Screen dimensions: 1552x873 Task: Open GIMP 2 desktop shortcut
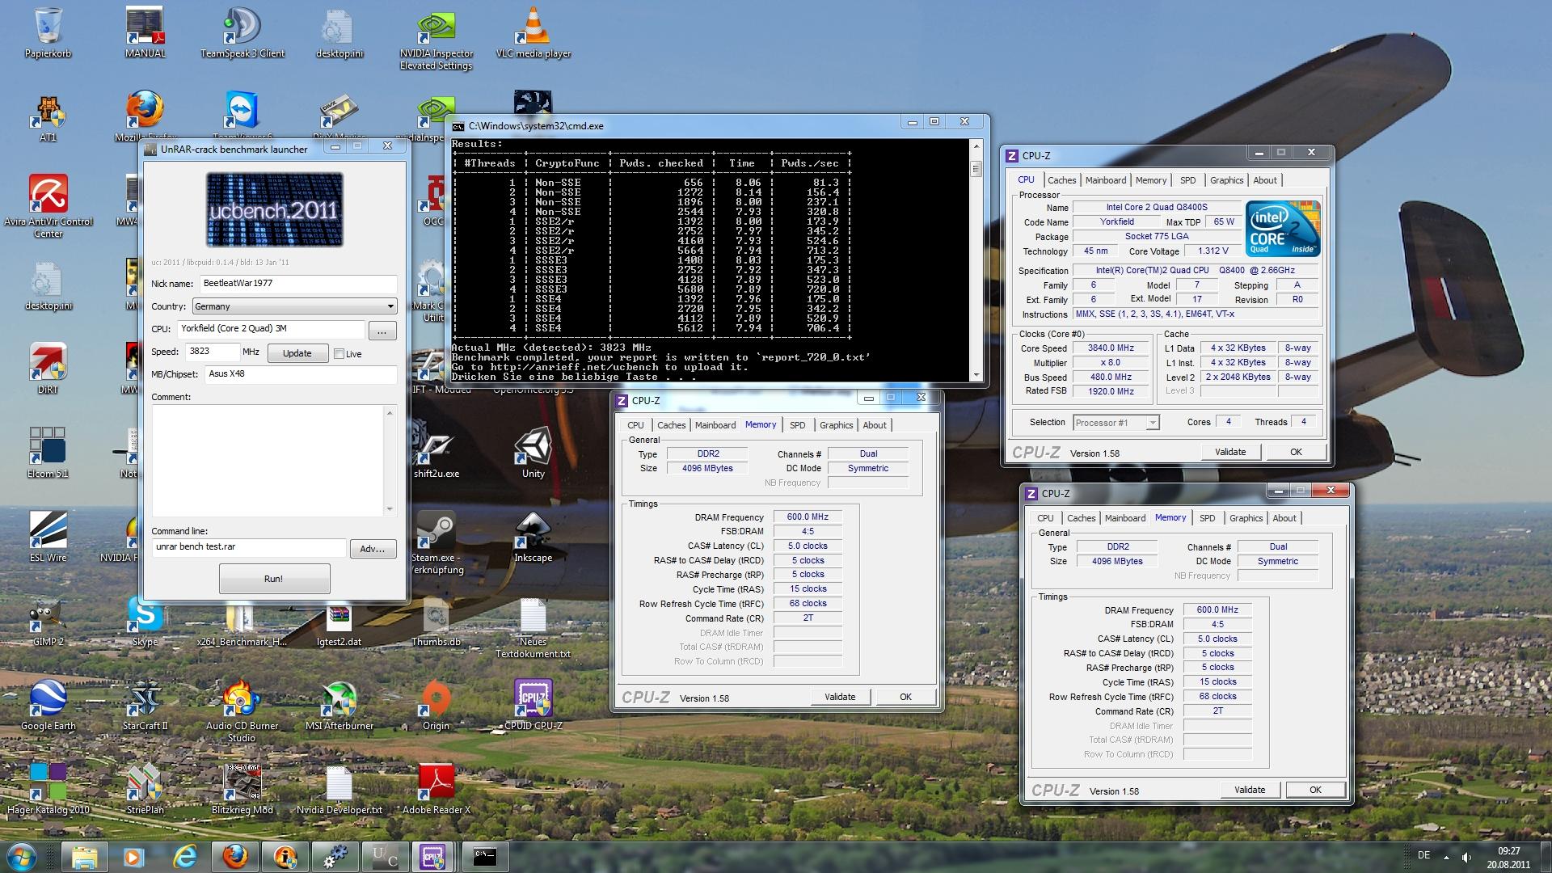[x=48, y=621]
